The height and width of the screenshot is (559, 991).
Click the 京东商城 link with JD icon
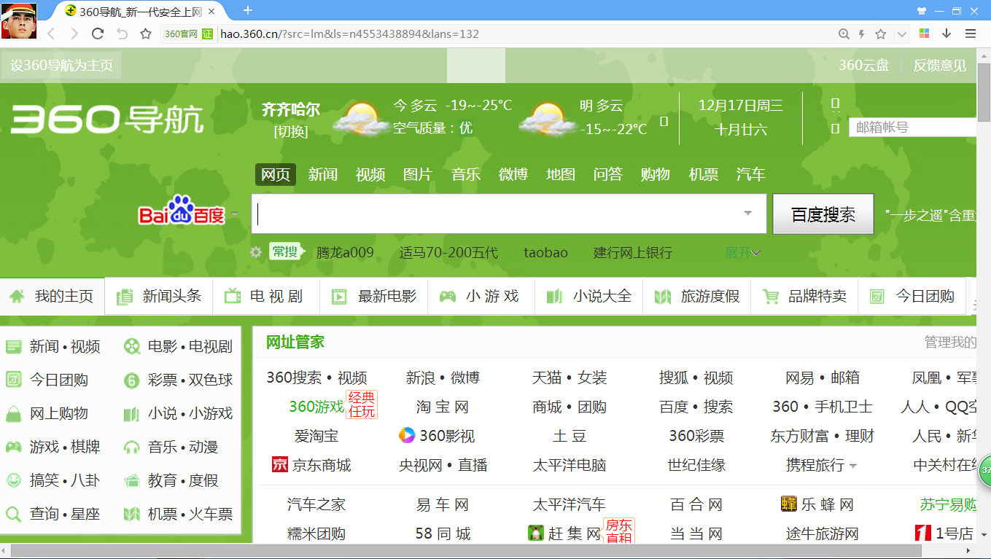[311, 465]
